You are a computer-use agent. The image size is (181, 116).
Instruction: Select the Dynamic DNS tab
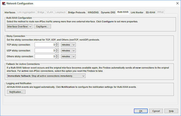[x=108, y=12]
